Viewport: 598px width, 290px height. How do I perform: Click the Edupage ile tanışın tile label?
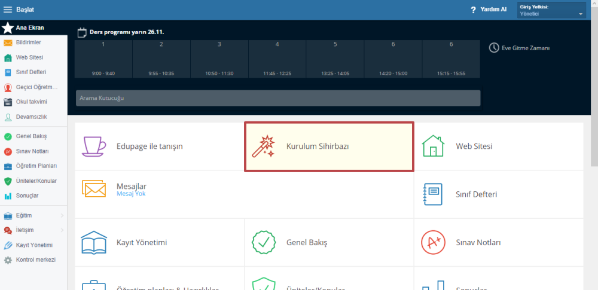coord(149,146)
